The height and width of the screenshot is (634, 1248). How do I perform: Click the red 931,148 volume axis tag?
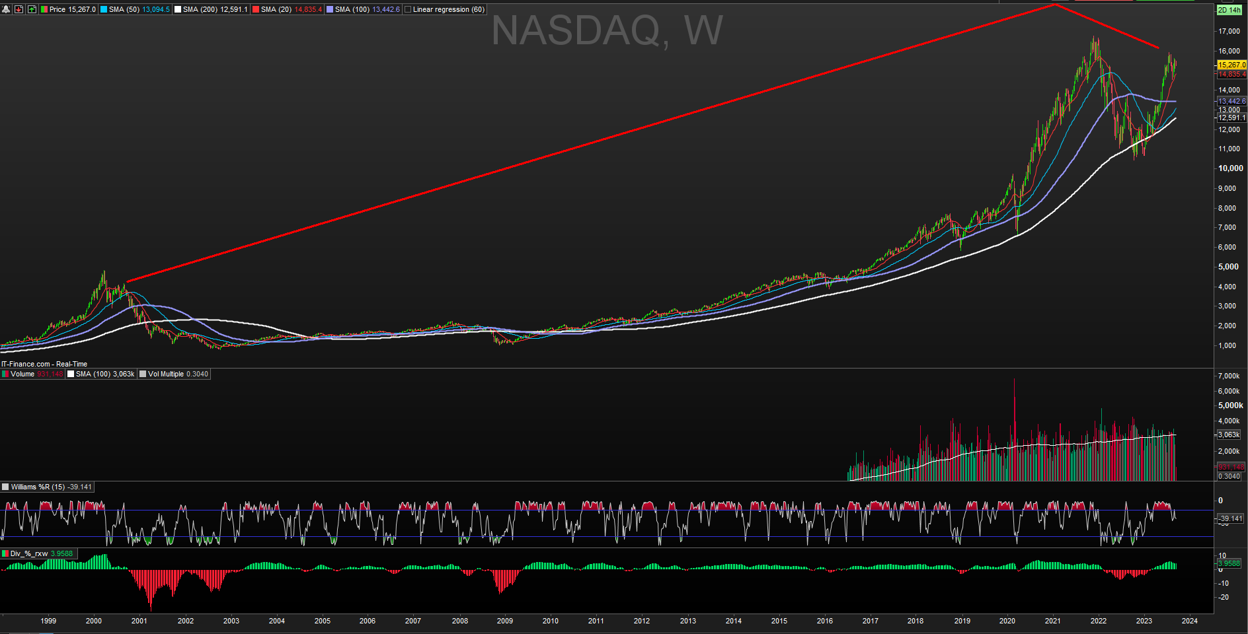[x=1230, y=467]
